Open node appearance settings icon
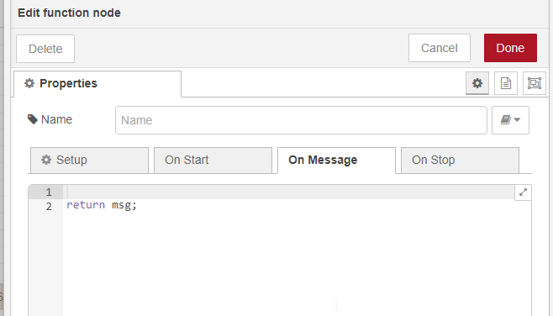 click(x=535, y=83)
